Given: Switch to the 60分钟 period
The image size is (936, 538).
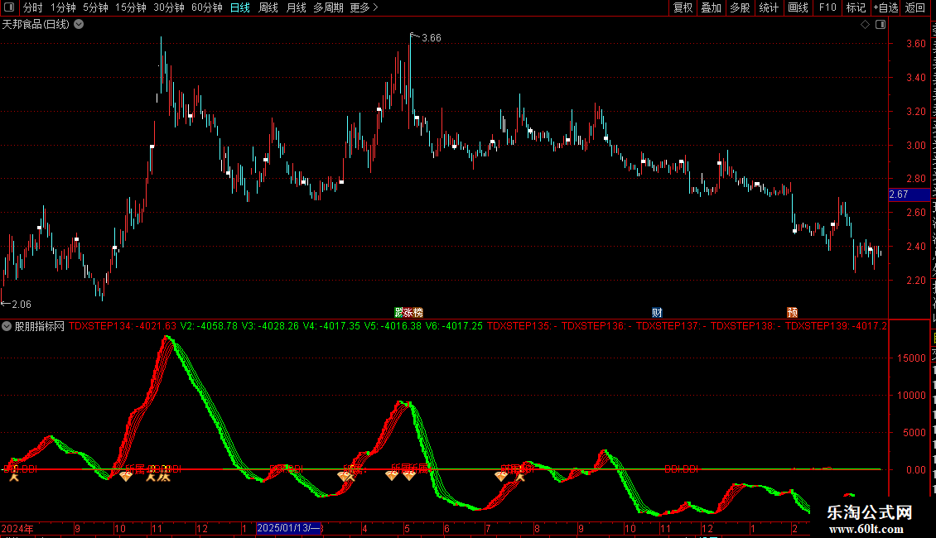Looking at the screenshot, I should tap(207, 7).
